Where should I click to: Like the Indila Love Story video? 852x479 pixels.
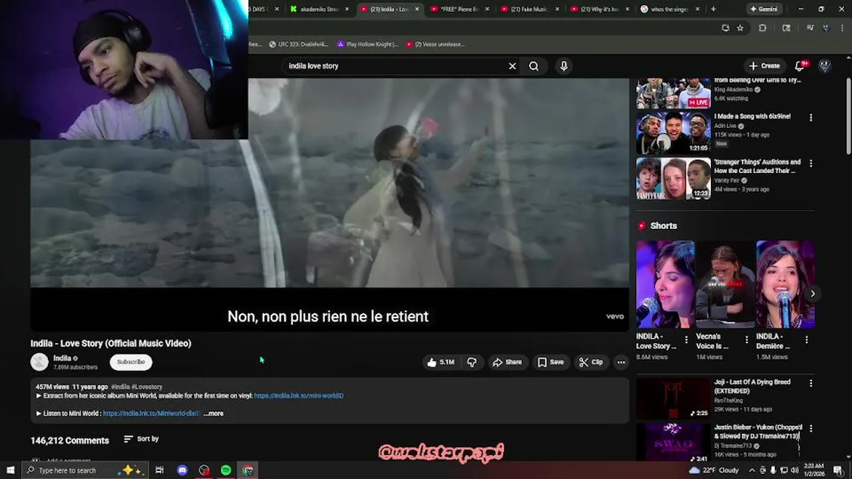point(441,362)
